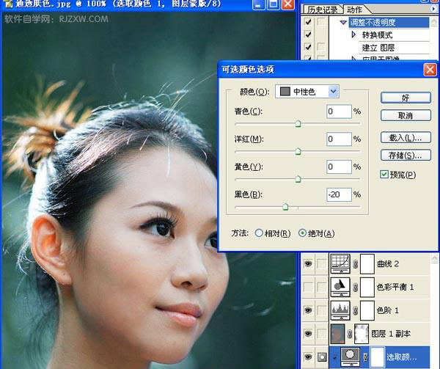Show the 色彩平衡 1 layer
This screenshot has height=369, width=440.
(308, 287)
